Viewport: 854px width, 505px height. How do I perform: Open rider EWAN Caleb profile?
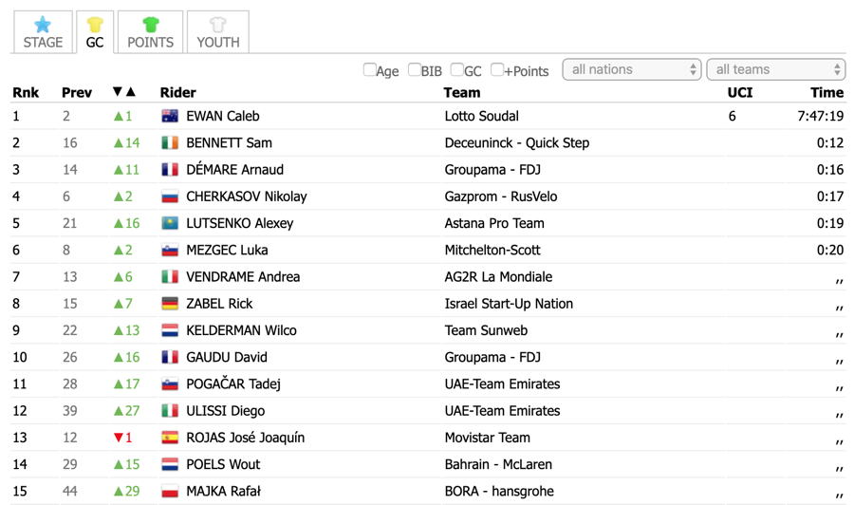pyautogui.click(x=223, y=116)
